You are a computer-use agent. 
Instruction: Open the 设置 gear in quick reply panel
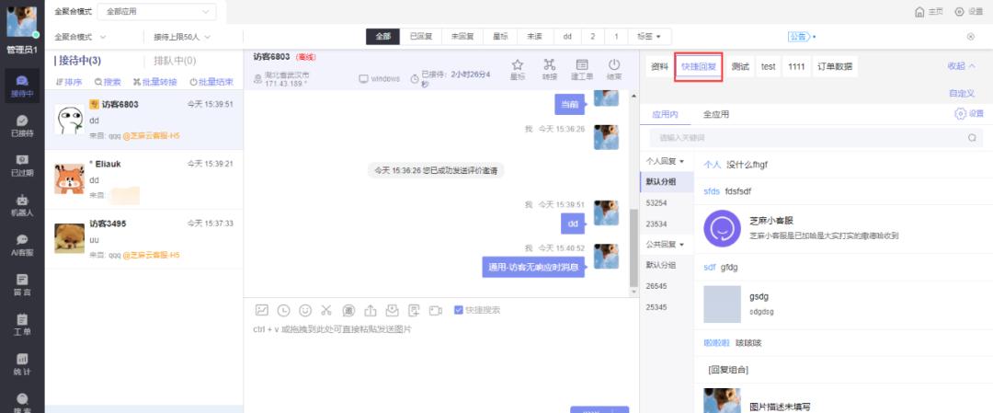pos(969,114)
